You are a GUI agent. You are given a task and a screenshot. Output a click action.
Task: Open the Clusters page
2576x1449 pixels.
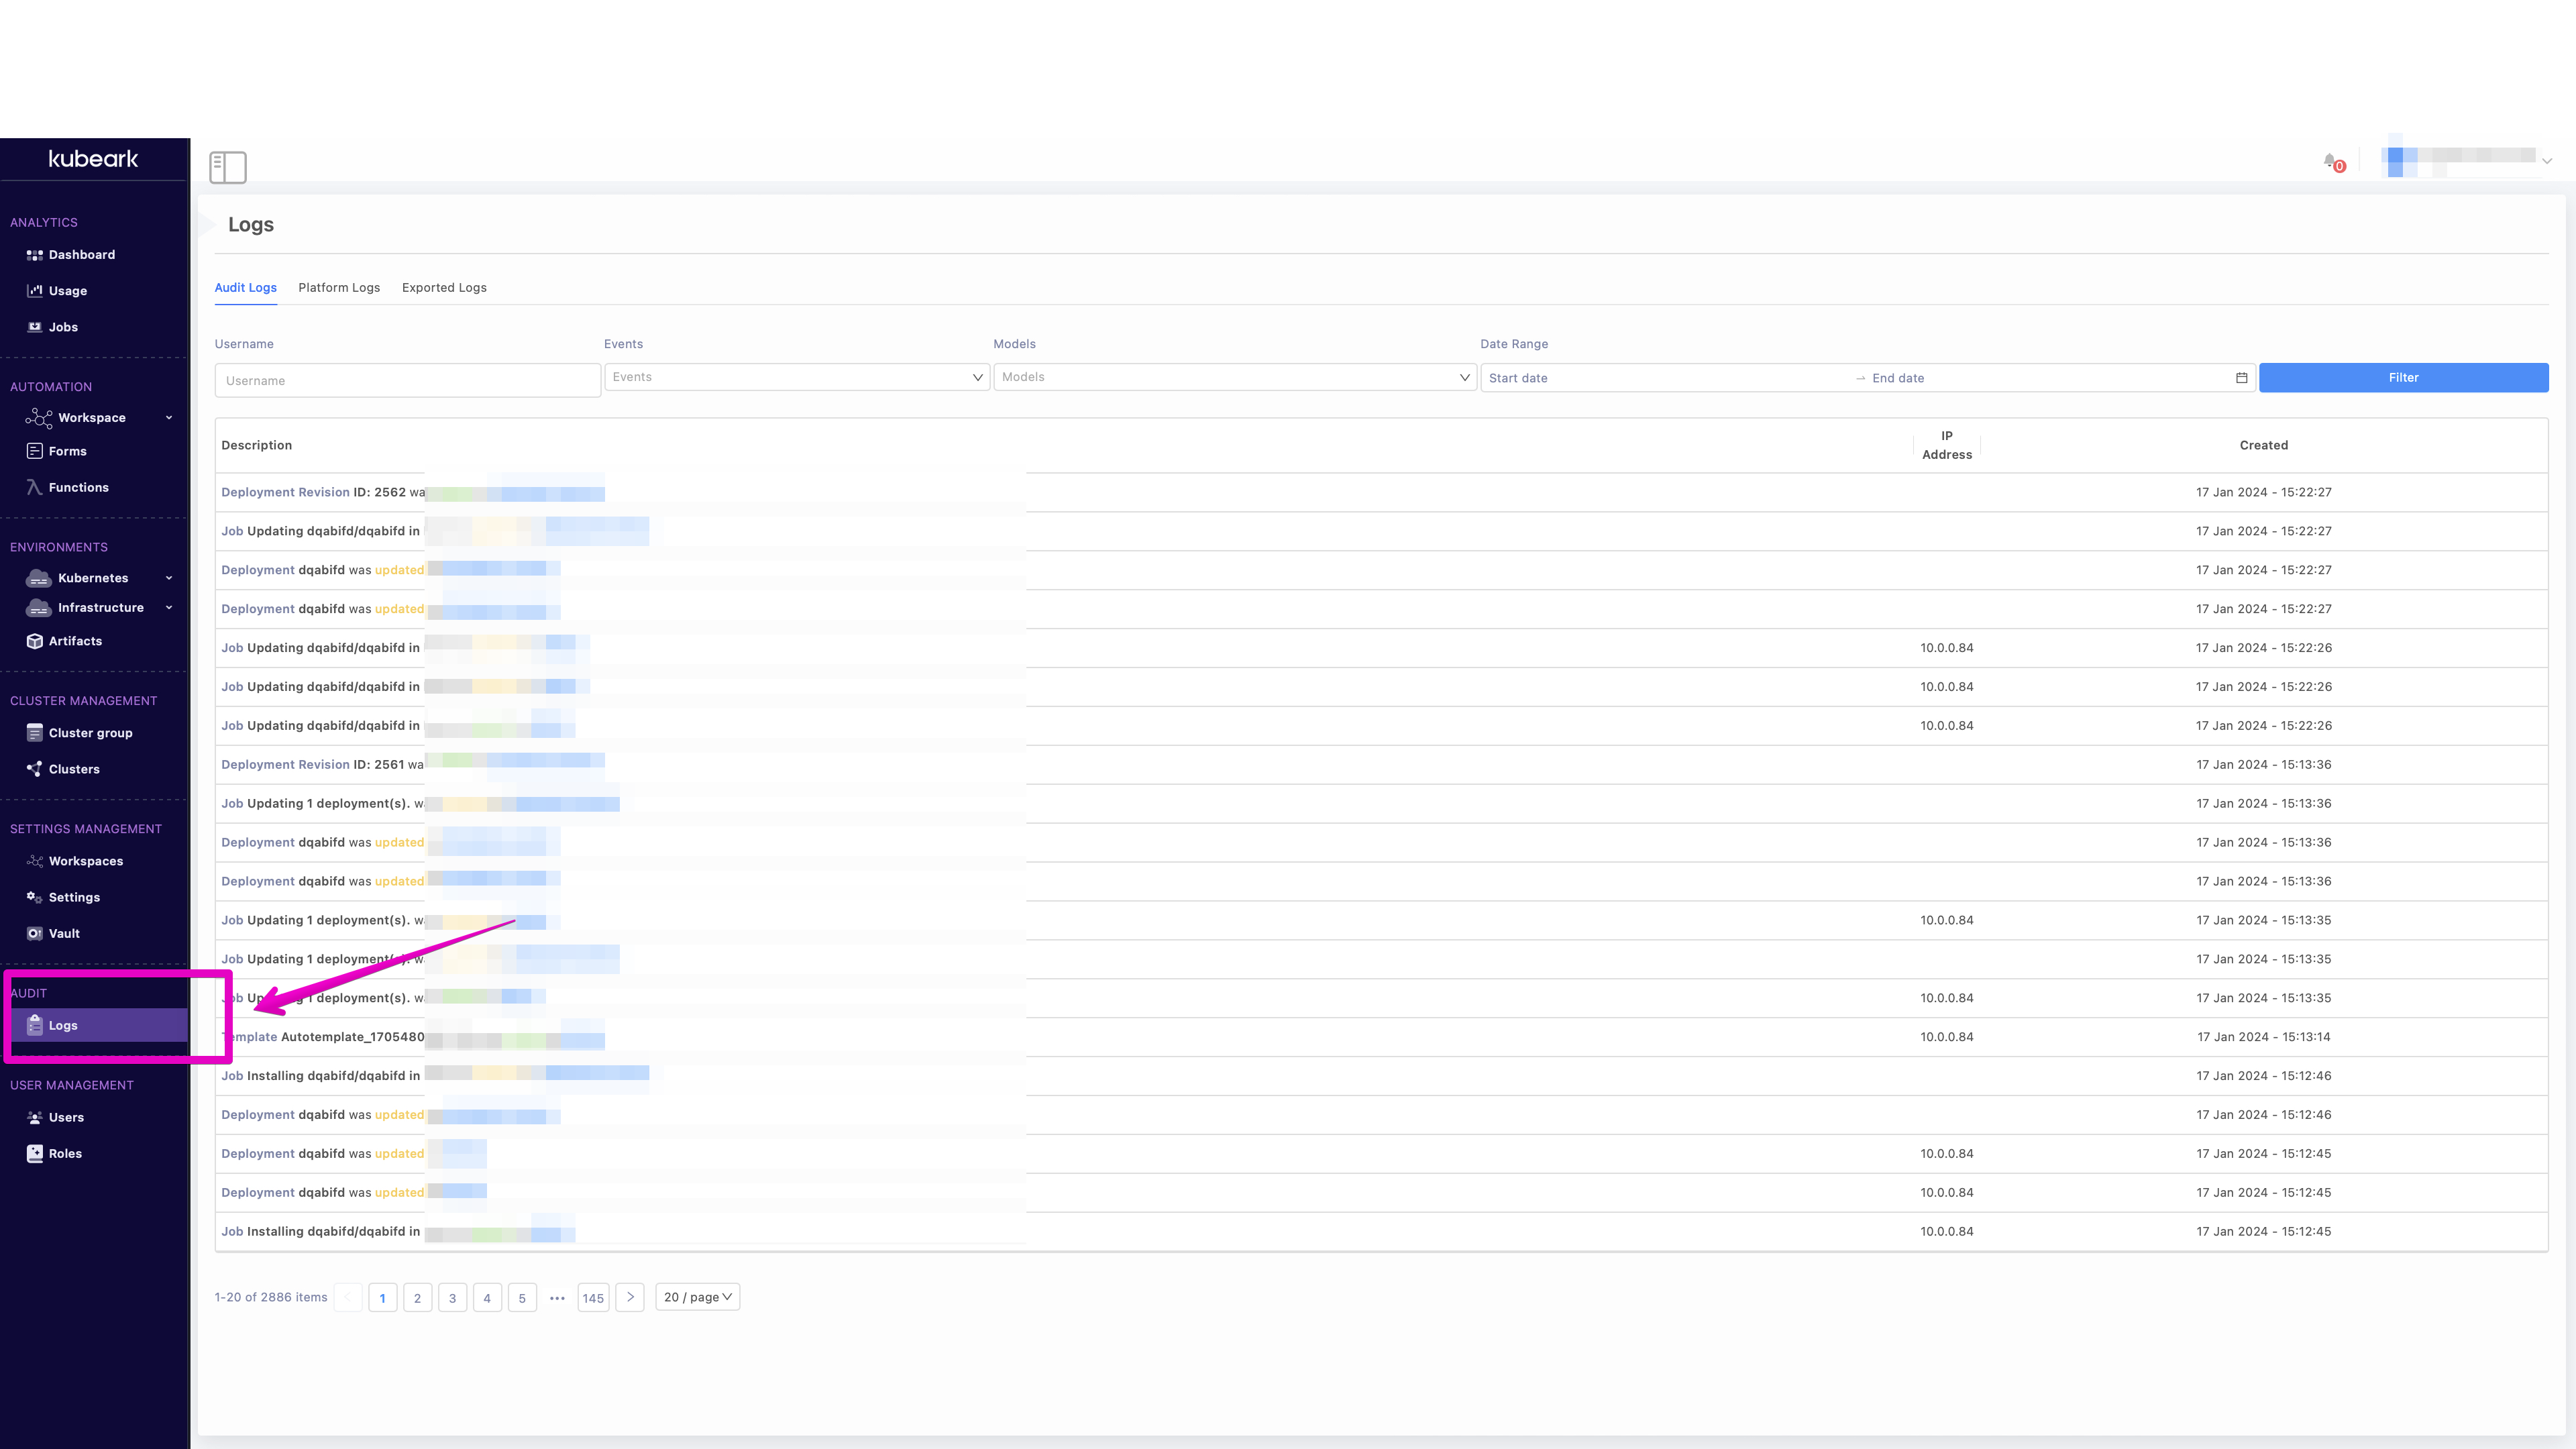[x=74, y=769]
